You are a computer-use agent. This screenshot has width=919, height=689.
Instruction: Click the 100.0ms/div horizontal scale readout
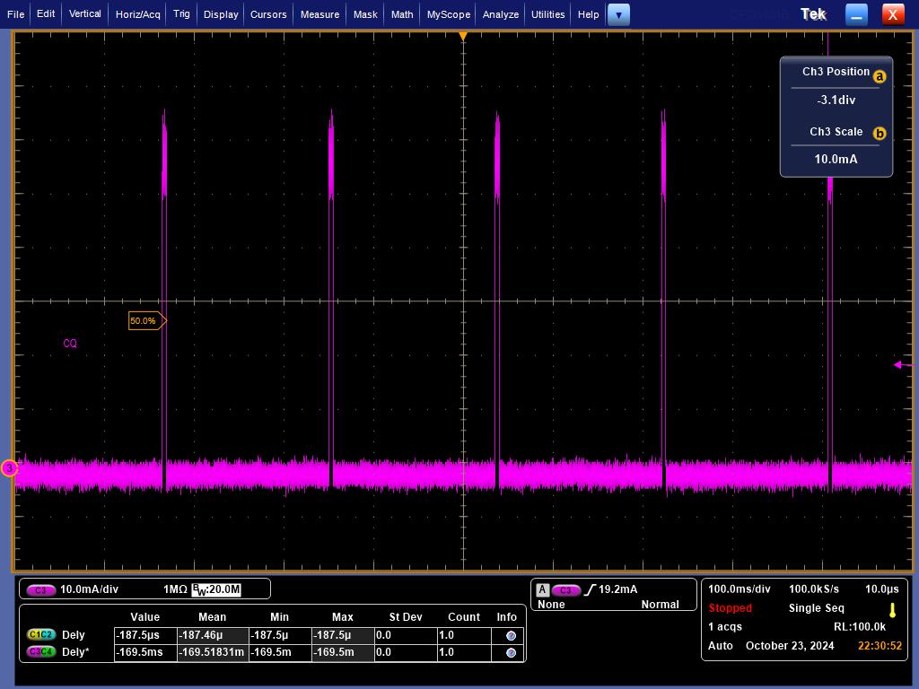click(x=739, y=589)
